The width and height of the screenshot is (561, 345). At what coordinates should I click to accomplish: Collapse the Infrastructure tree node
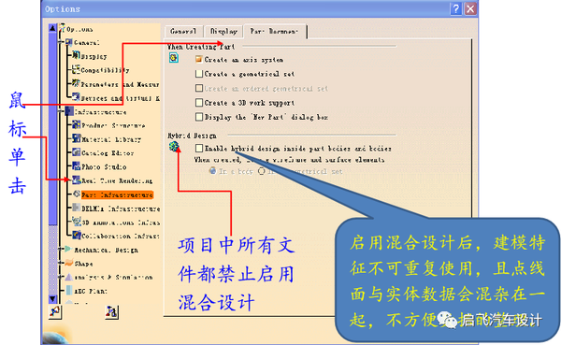(61, 111)
